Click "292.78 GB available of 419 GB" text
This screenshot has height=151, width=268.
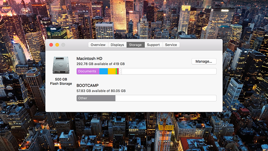point(101,64)
